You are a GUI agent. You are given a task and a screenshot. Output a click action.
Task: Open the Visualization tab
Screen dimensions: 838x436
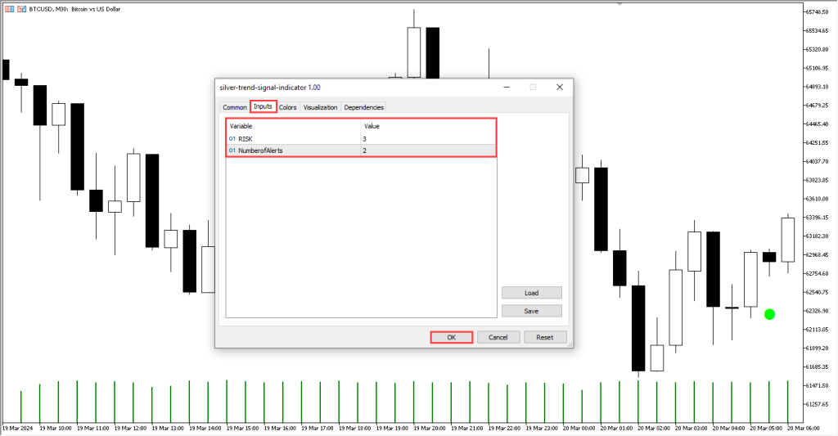point(320,107)
